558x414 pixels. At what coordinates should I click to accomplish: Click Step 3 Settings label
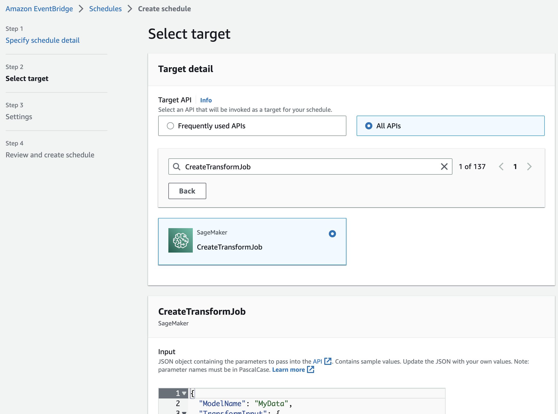point(19,117)
